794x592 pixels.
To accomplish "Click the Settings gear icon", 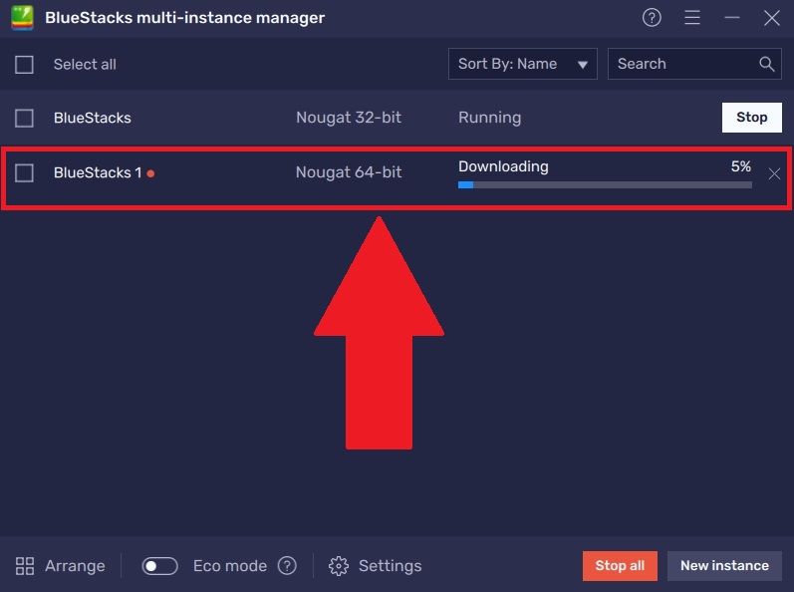I will [x=339, y=566].
